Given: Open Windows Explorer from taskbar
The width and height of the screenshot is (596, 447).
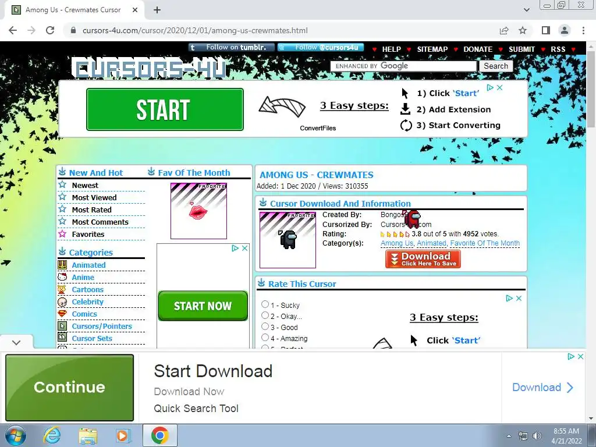Looking at the screenshot, I should point(88,436).
